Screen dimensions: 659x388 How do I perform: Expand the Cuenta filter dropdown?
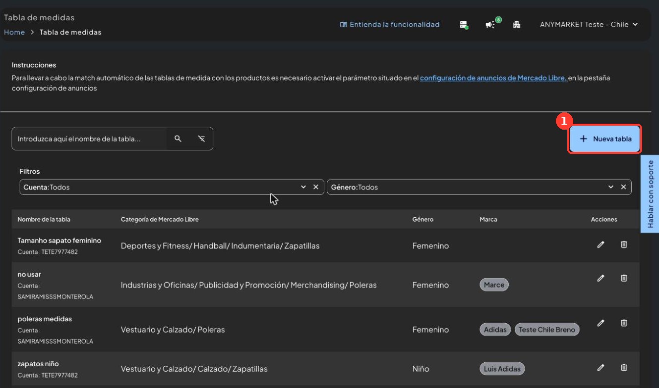(303, 187)
